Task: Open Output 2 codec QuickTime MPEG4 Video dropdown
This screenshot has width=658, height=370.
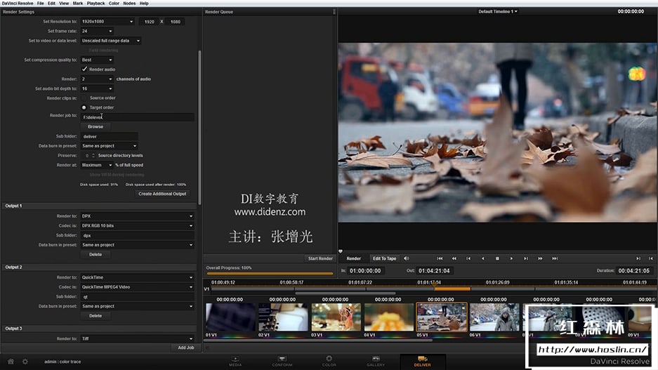Action: click(137, 287)
